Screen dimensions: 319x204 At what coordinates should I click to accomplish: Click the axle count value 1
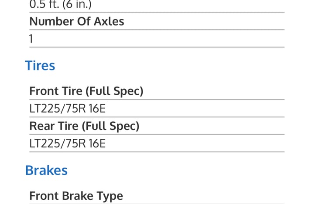coord(31,39)
